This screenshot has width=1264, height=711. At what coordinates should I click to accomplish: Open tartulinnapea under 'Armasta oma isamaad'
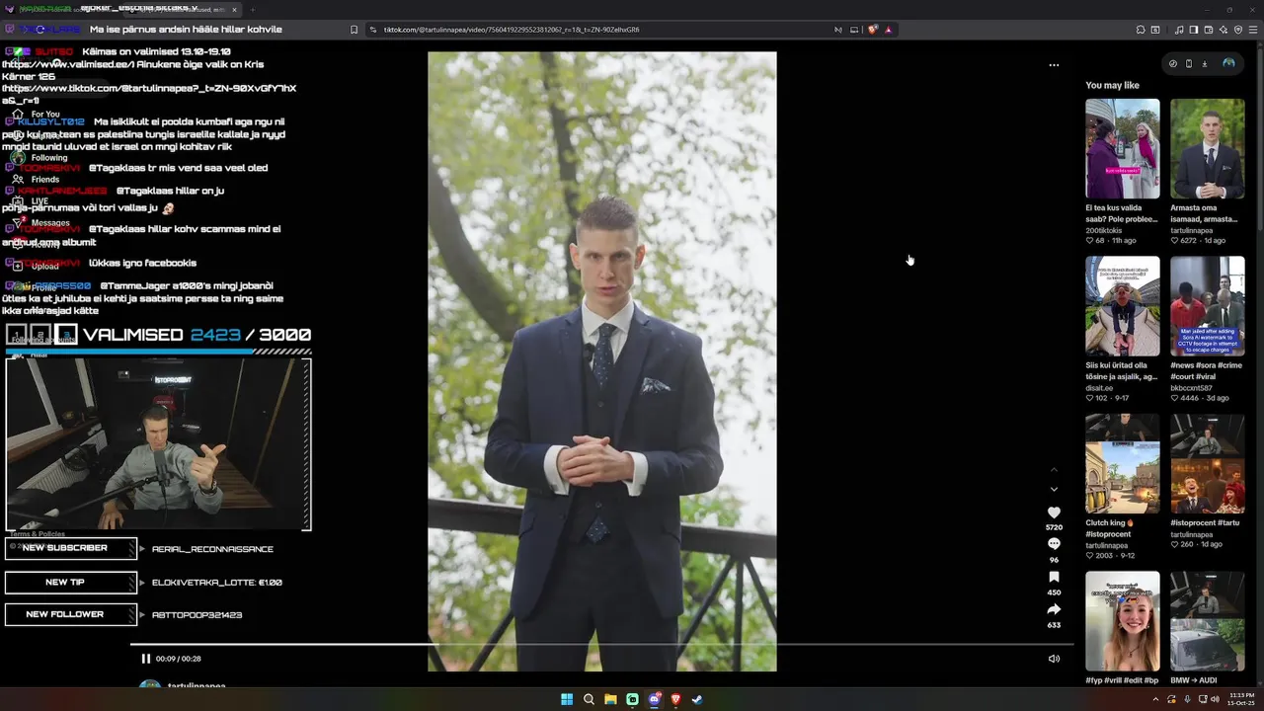(1194, 230)
